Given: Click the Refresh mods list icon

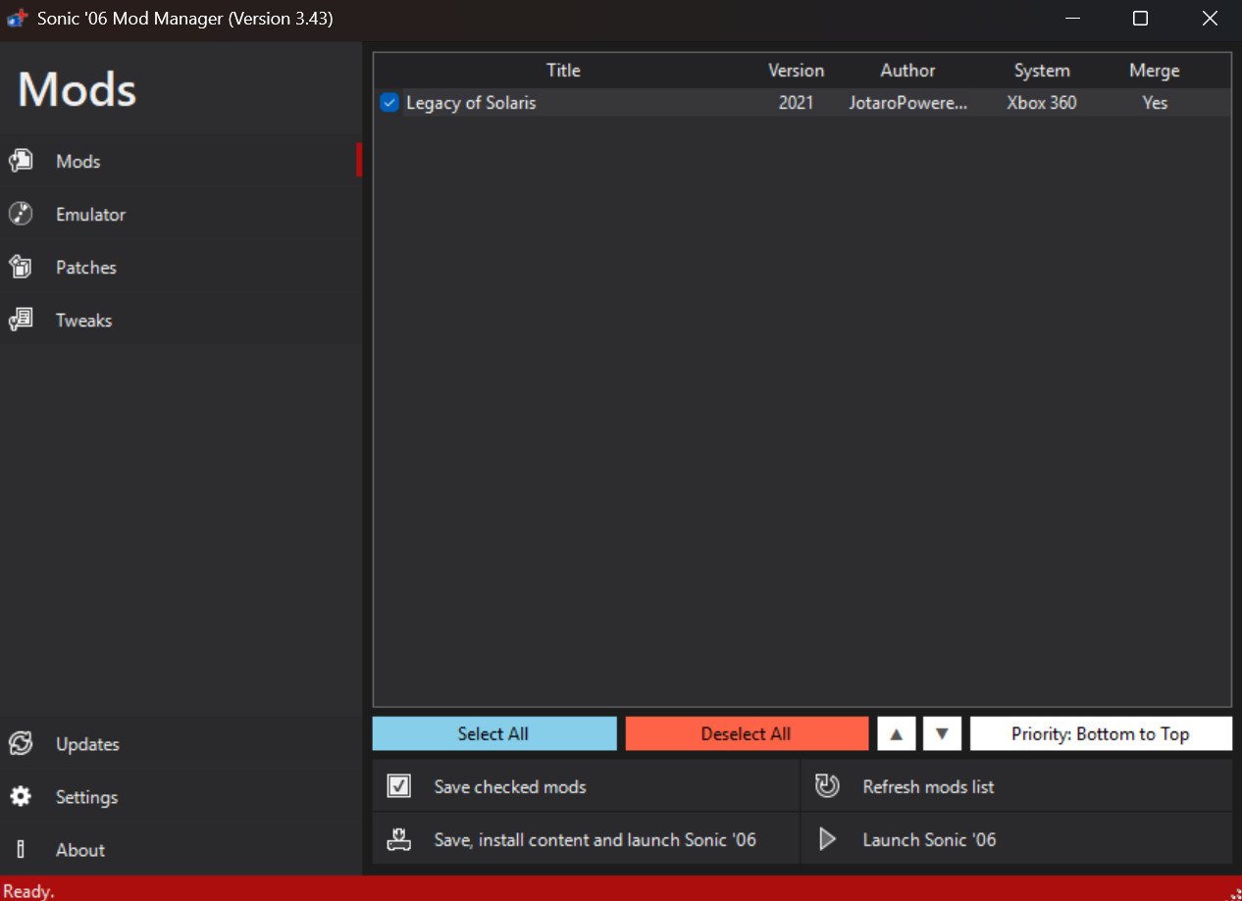Looking at the screenshot, I should 827,785.
